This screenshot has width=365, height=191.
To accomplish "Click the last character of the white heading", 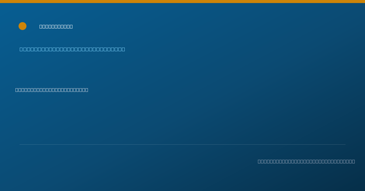I will tap(71, 26).
